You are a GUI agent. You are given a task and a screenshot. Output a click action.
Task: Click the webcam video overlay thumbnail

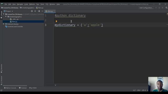(158, 84)
